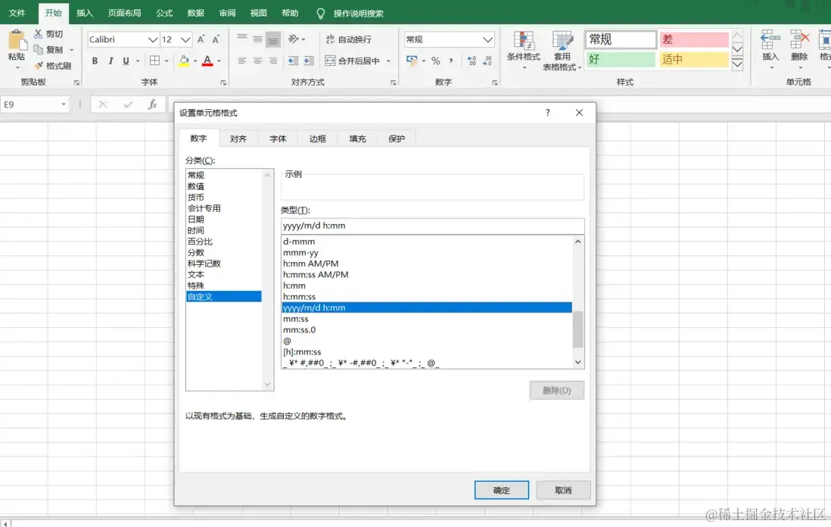Click Insert cells (插入) icon

[770, 45]
